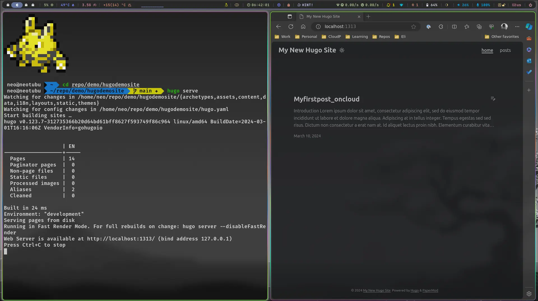Open Outlook in the sidebar
Image resolution: width=538 pixels, height=301 pixels.
click(x=529, y=61)
